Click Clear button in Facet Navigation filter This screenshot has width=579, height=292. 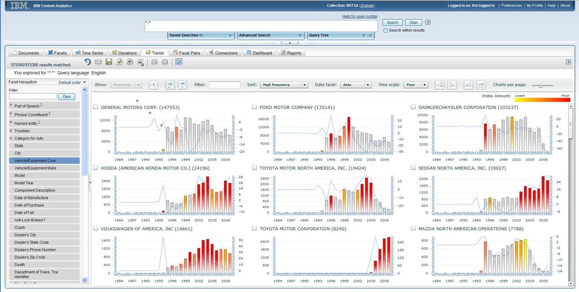[x=67, y=97]
